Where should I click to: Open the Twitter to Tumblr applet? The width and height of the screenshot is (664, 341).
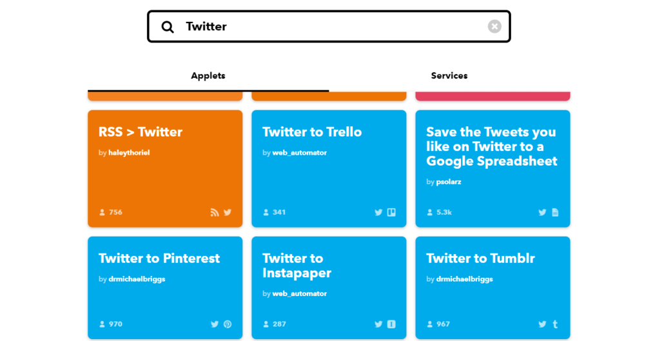480,258
